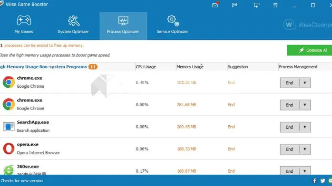Screen dimensions: 332x186
Task: Open the menu list icon in title bar
Action: coord(275,5)
